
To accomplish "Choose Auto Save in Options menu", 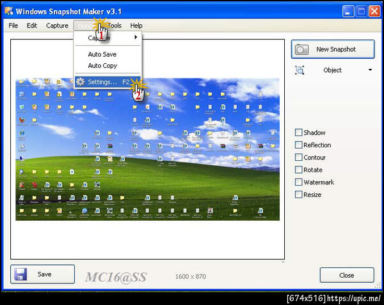I will [x=102, y=54].
